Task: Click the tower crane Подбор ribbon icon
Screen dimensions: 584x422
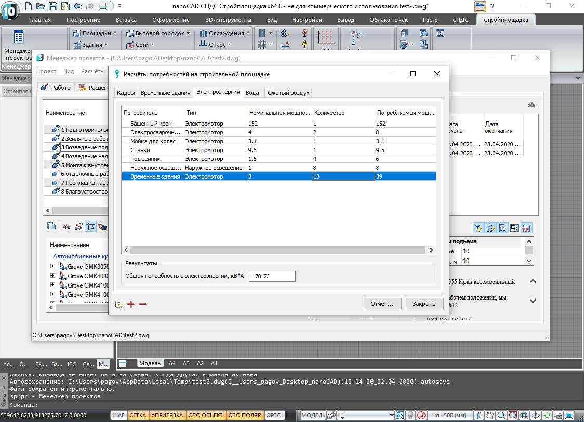Action: (356, 37)
